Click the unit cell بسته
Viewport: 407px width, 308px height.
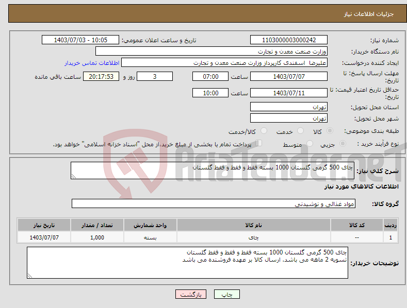pos(150,237)
